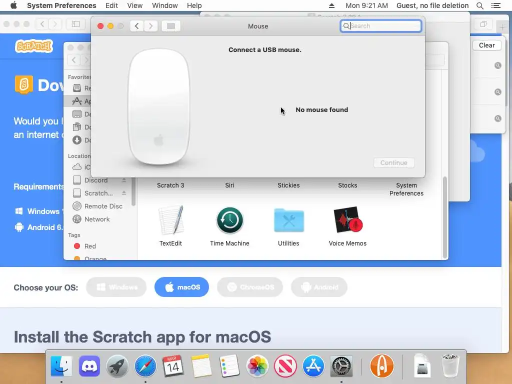
Task: Open Launchpad rocket icon in Dock
Action: (x=117, y=365)
